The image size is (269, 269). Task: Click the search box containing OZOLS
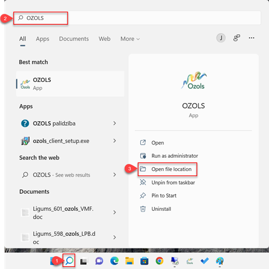137,18
